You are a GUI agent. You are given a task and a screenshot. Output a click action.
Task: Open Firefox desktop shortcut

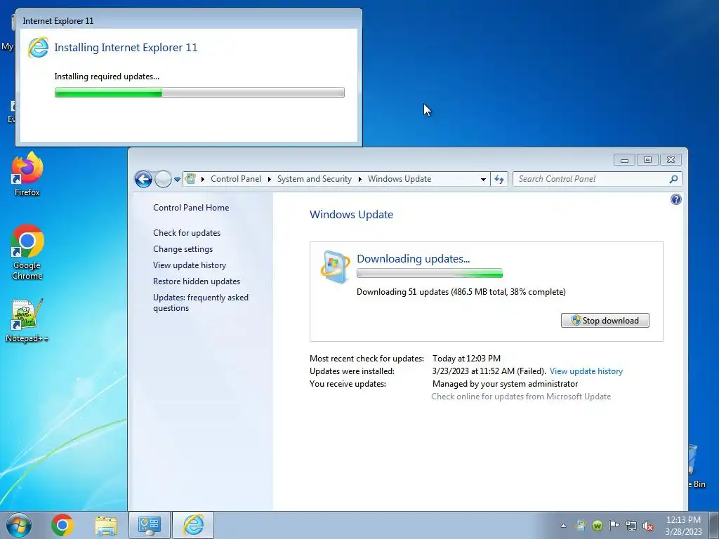(27, 174)
